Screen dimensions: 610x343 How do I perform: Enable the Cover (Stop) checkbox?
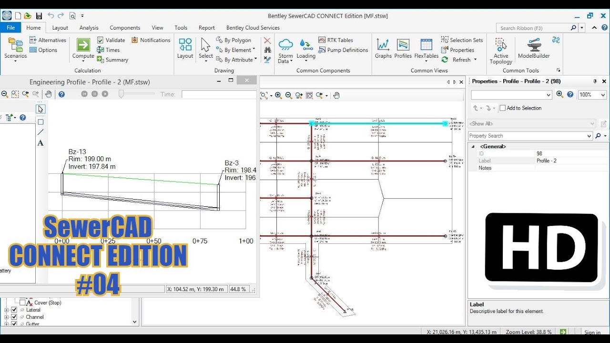[x=22, y=303]
